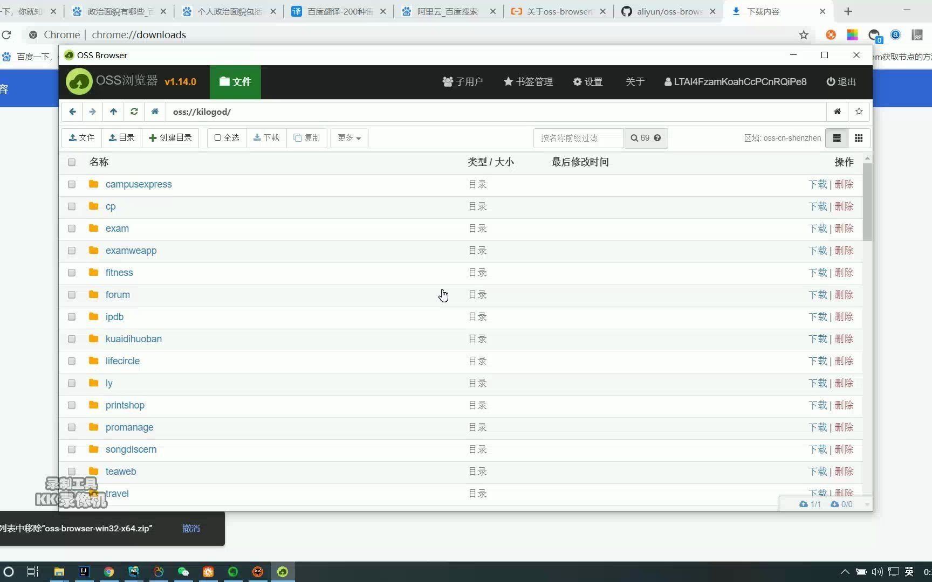Click Windows Task View icon
Screen dimensions: 932x582
pyautogui.click(x=33, y=572)
